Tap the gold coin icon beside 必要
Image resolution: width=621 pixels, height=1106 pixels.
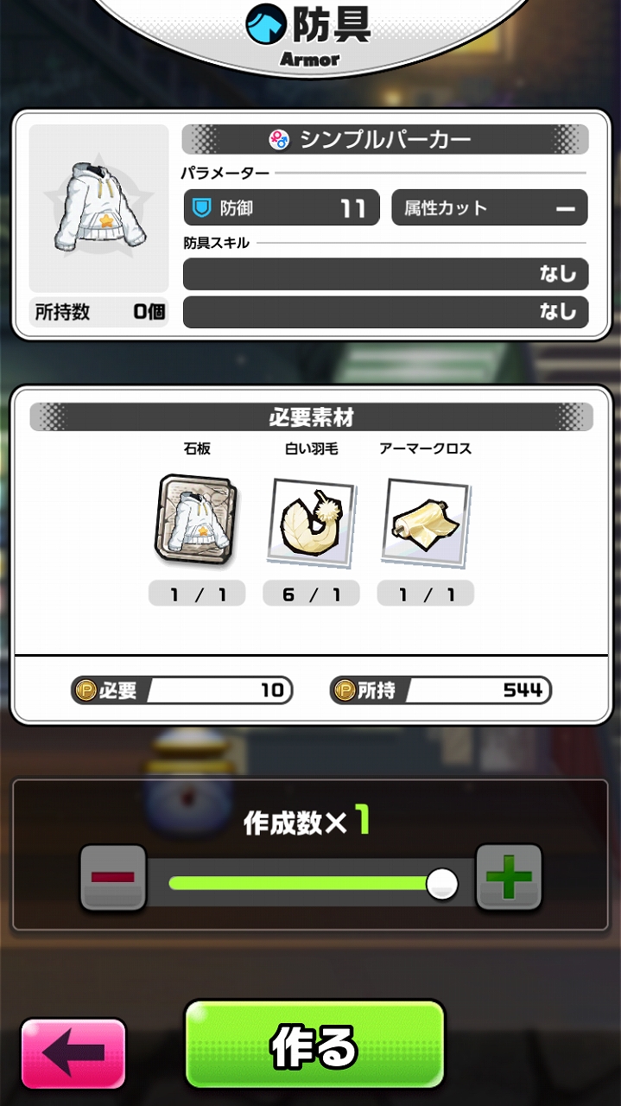[85, 690]
